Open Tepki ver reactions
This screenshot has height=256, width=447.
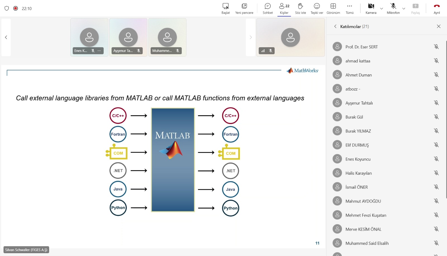[x=317, y=8]
